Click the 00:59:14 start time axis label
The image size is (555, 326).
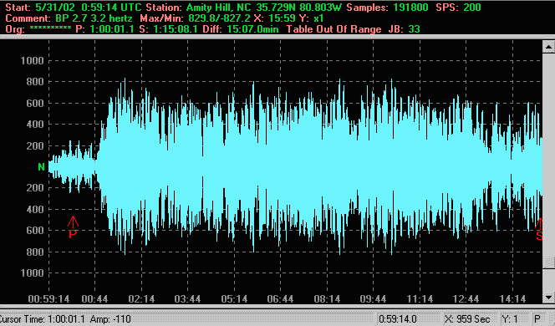point(48,299)
